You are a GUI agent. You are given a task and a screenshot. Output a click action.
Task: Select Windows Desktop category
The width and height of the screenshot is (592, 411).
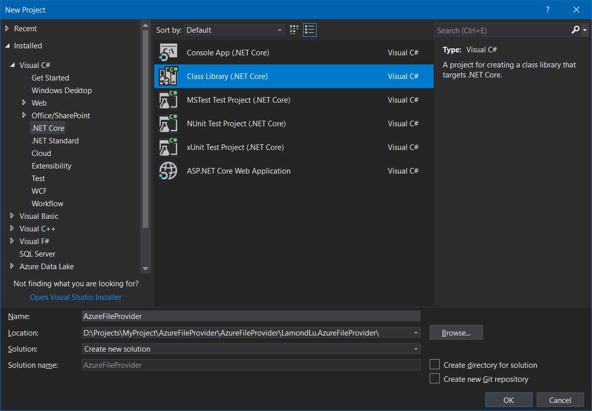[x=61, y=91]
